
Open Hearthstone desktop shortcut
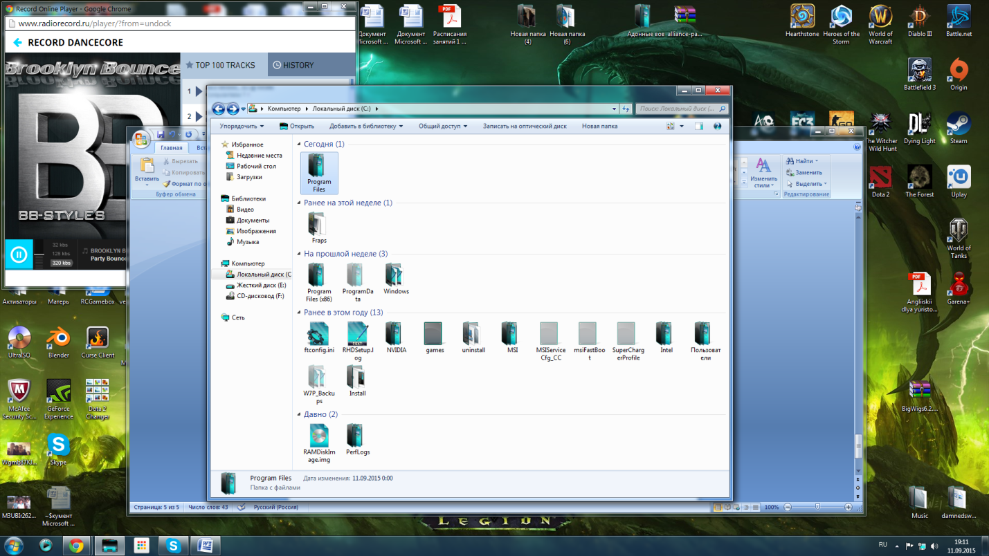802,21
